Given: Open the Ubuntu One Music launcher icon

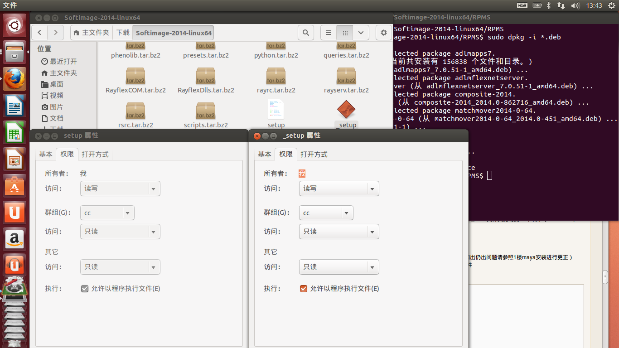Looking at the screenshot, I should click(x=15, y=265).
